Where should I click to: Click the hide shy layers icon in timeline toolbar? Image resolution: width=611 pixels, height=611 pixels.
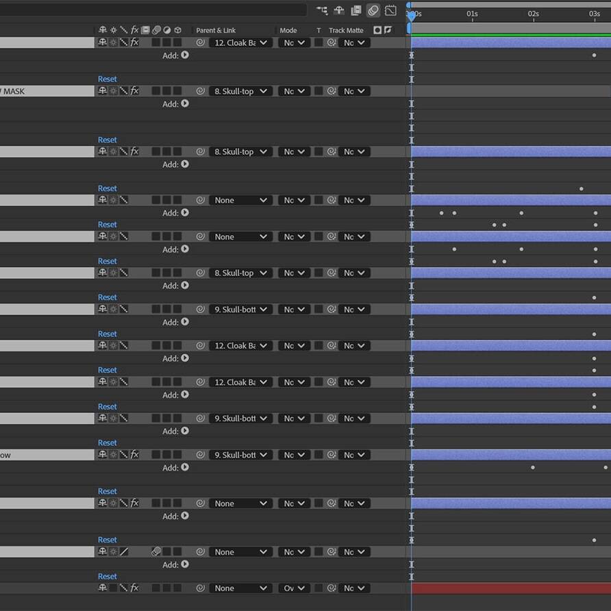339,10
